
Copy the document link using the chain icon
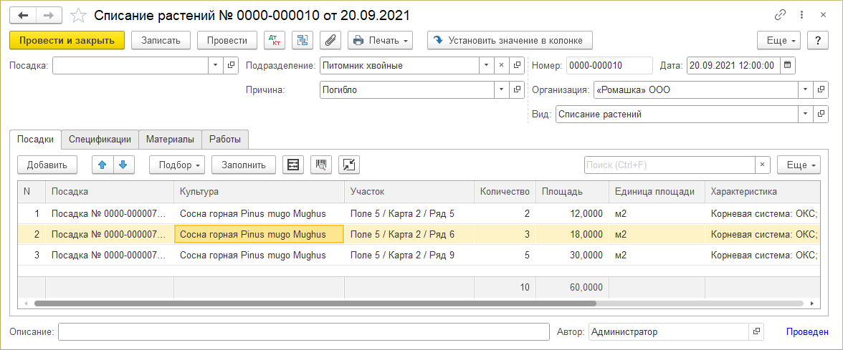(781, 15)
